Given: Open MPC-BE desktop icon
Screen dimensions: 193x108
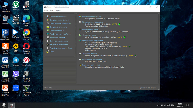Looking at the screenshot, I should (16, 20).
